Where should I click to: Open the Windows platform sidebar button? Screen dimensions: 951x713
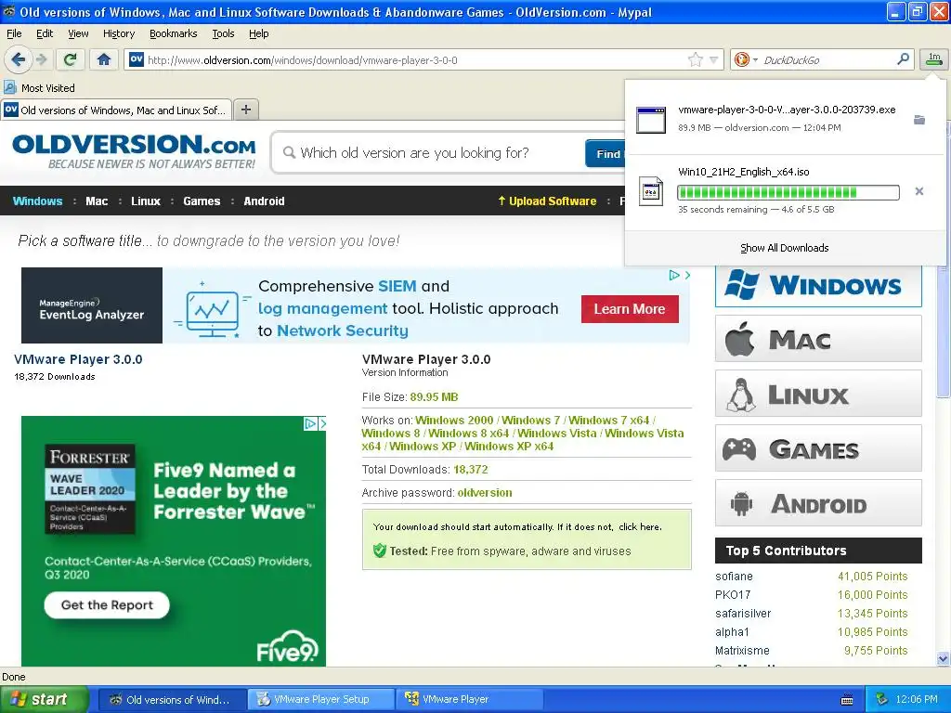coord(818,286)
